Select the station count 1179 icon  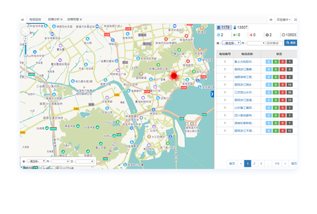(223, 27)
